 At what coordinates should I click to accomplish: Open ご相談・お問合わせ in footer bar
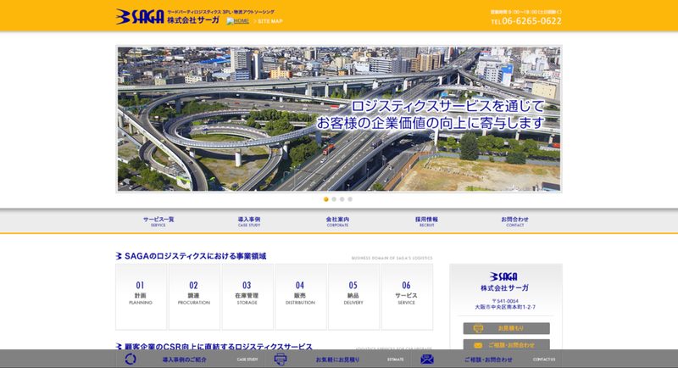[488, 360]
